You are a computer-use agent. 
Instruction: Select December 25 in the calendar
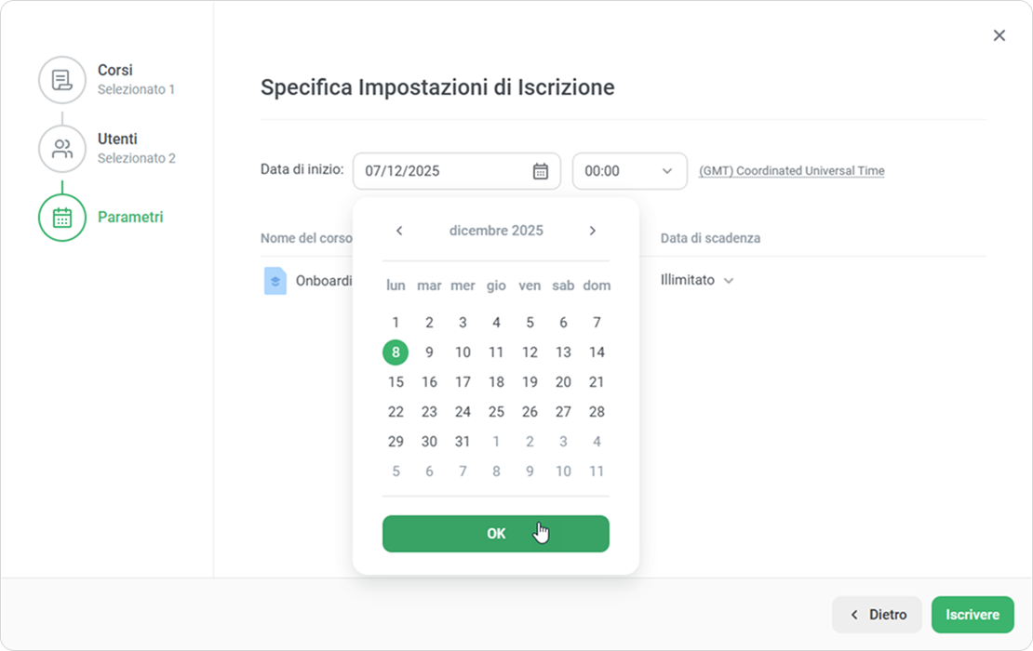[x=496, y=412]
